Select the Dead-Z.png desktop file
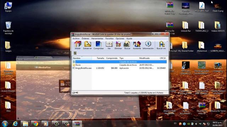227x127 pixels. (x=218, y=7)
